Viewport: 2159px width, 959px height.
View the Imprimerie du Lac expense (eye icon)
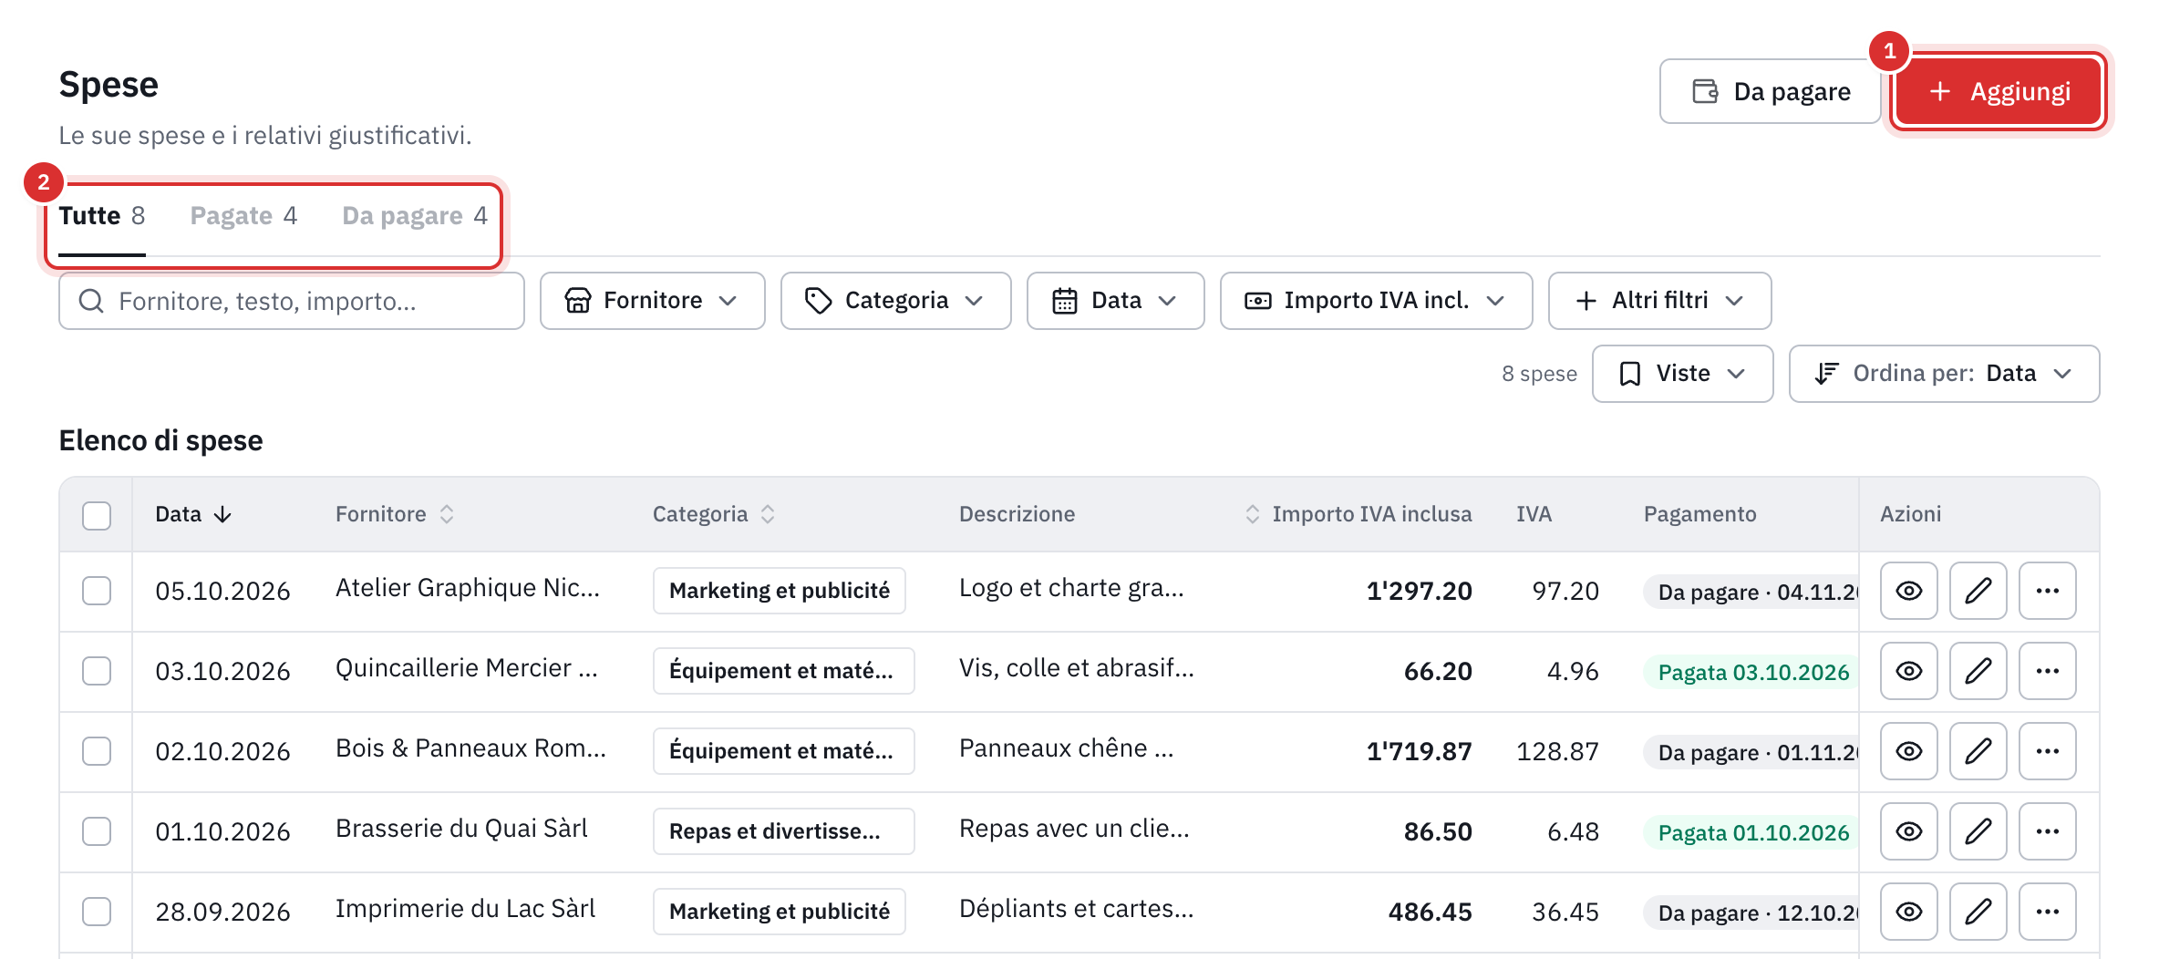1908,912
